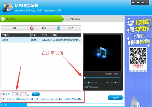
Task: Click the fast-forward button in player
Action: (x=92, y=82)
